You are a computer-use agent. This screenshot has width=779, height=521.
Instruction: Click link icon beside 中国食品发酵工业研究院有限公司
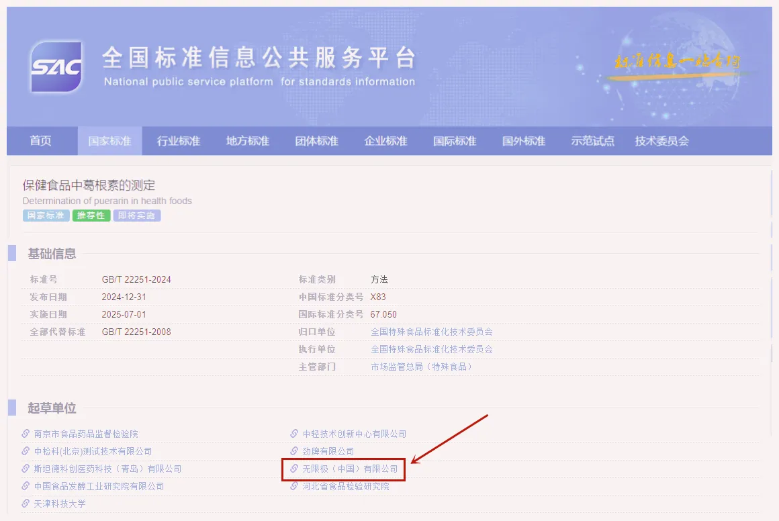(x=26, y=485)
